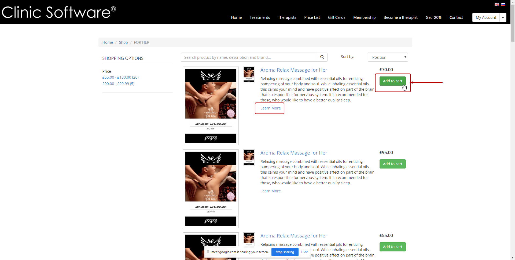This screenshot has width=515, height=260.
Task: Click the page vertical scrollbar thumb
Action: pos(513,23)
